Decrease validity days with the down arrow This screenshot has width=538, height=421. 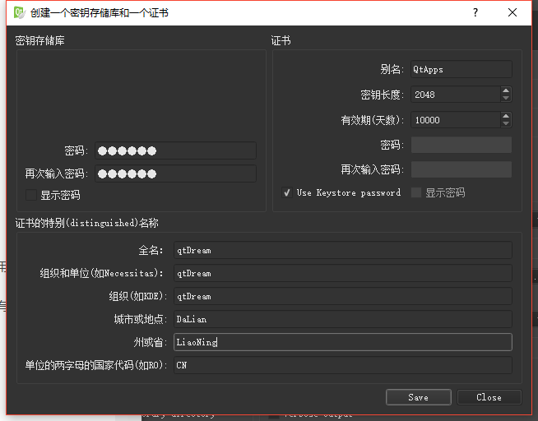click(506, 123)
